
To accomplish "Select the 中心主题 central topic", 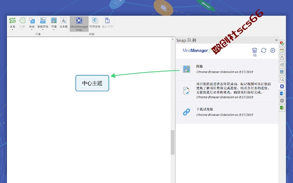I will pyautogui.click(x=92, y=83).
